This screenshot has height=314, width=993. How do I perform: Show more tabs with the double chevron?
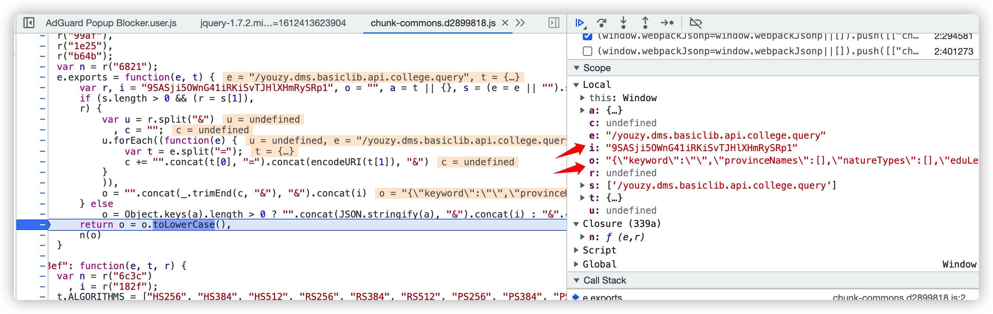520,23
